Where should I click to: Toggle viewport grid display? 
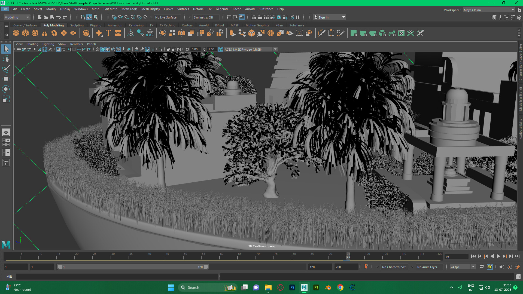click(58, 49)
